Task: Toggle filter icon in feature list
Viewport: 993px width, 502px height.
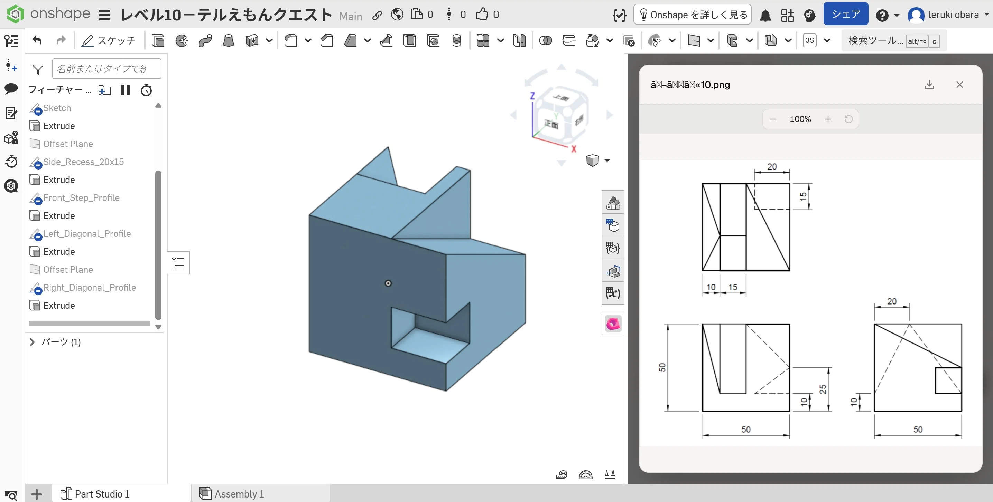Action: (x=38, y=69)
